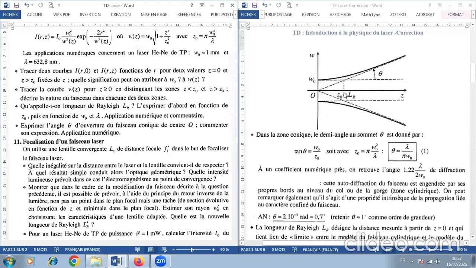Open ribbon display options in TD-Laser window
This screenshot has width=476, height=268.
pyautogui.click(x=202, y=5)
